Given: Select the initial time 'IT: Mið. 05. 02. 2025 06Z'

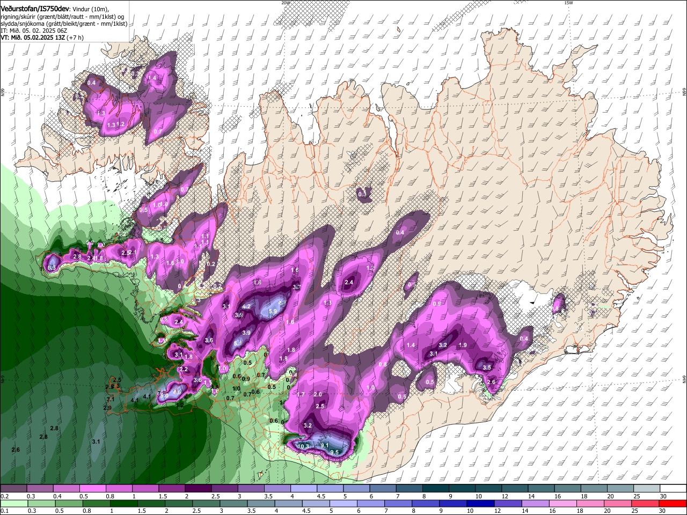Looking at the screenshot, I should tap(34, 31).
